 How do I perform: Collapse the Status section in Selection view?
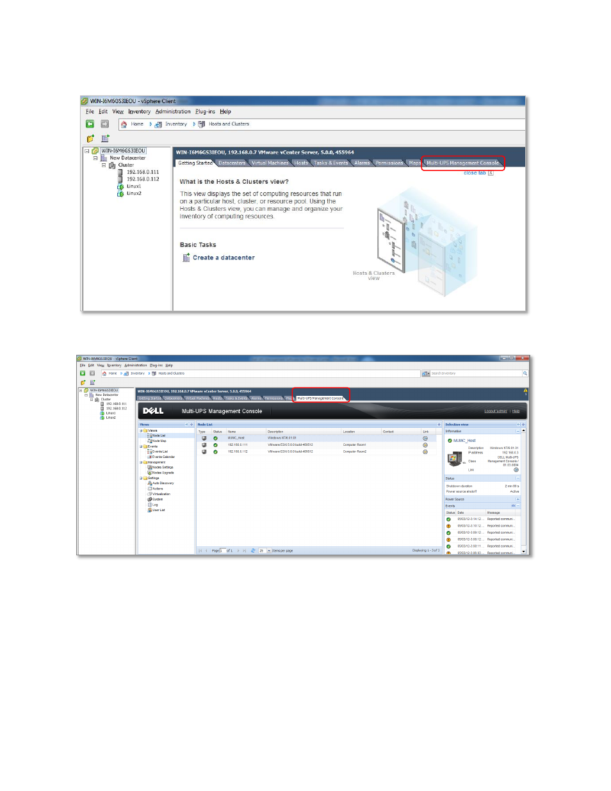click(517, 478)
